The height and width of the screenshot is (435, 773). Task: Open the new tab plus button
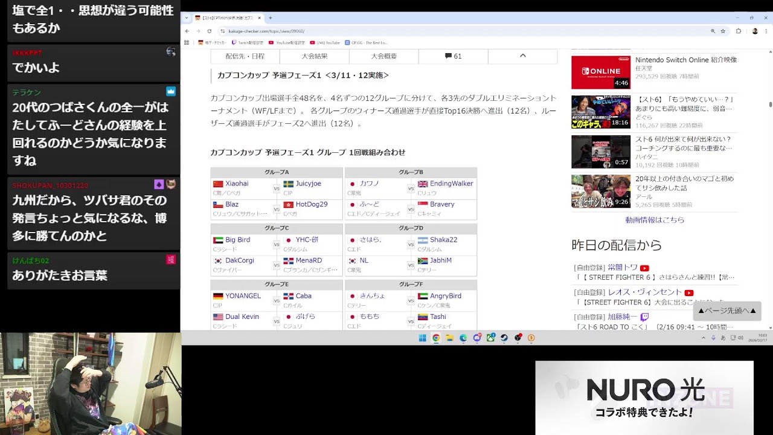tap(270, 18)
